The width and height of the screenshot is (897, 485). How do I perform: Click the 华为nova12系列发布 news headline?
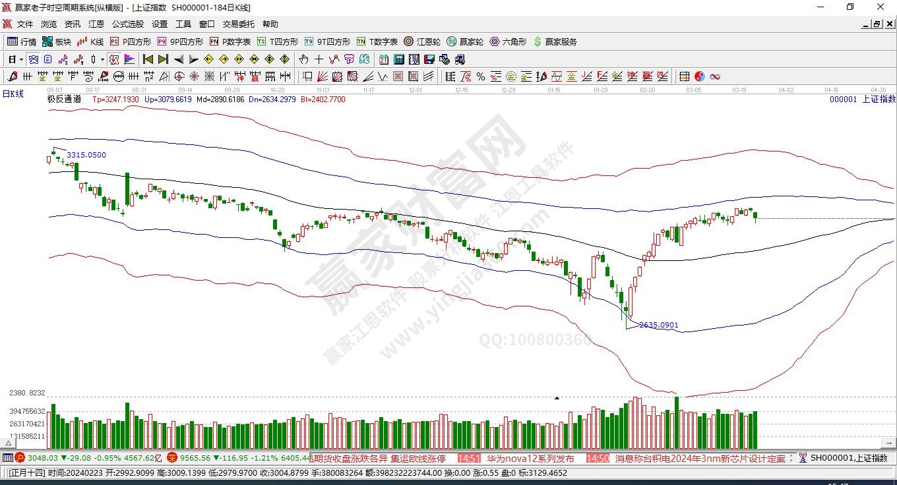click(x=530, y=459)
